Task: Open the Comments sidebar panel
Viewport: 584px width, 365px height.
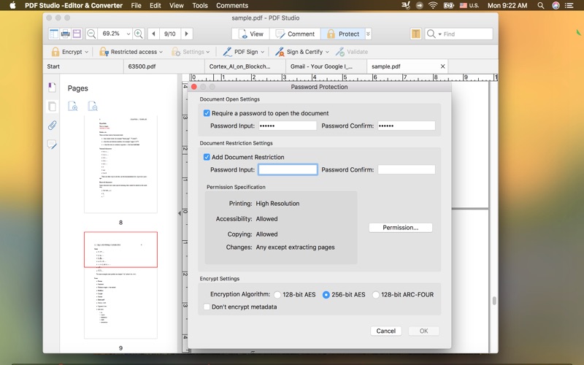Action: pyautogui.click(x=52, y=145)
